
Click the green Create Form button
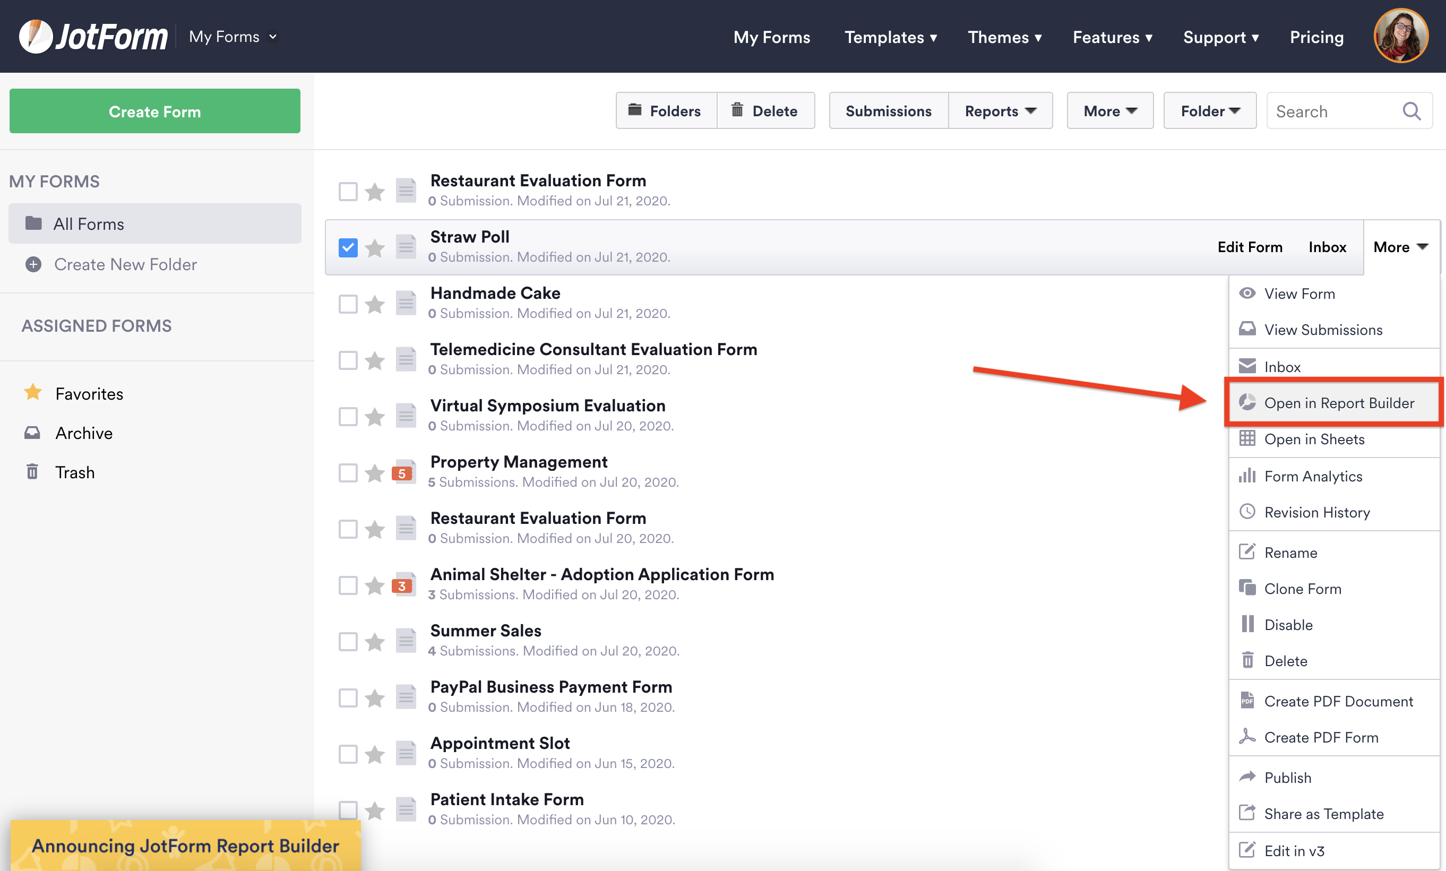coord(155,111)
